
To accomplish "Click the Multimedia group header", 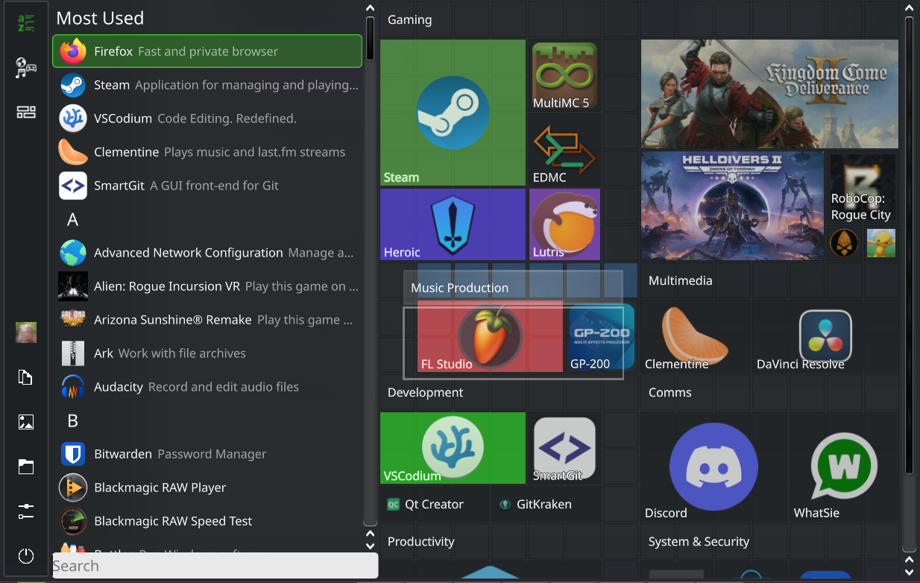I will pyautogui.click(x=680, y=281).
